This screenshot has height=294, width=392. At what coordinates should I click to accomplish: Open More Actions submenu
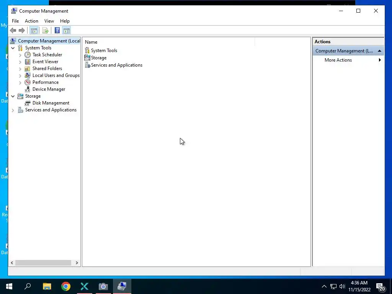(x=348, y=60)
